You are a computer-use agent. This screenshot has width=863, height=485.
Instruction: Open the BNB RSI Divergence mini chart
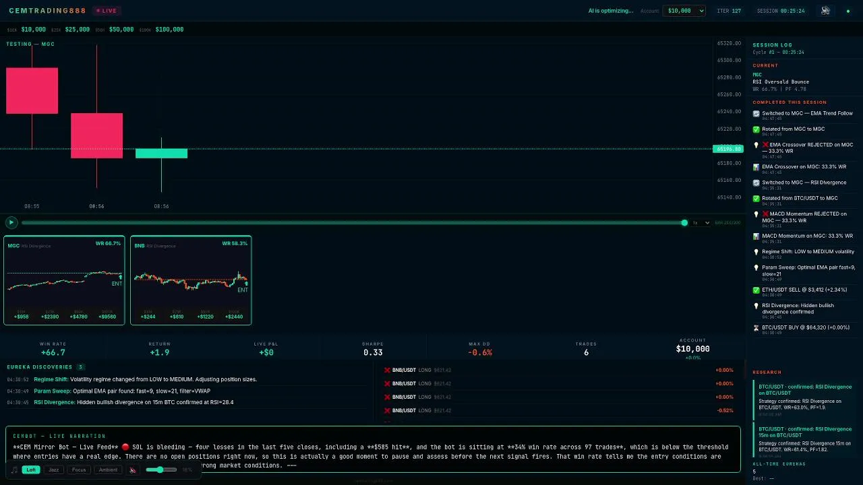(191, 280)
